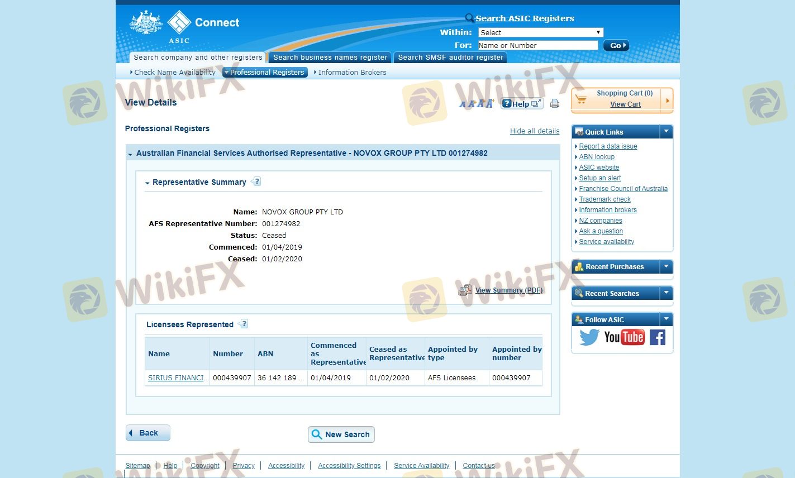795x478 pixels.
Task: Click the printer icon
Action: 555,103
